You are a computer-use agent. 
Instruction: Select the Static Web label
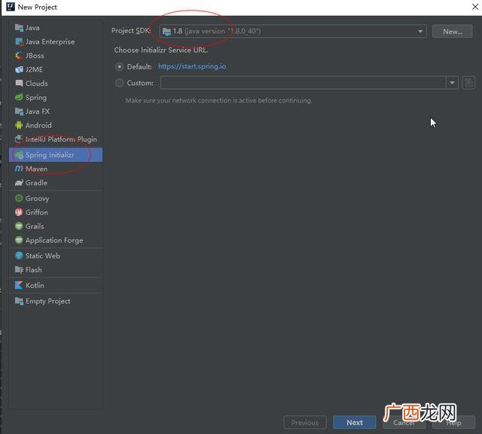(x=43, y=255)
